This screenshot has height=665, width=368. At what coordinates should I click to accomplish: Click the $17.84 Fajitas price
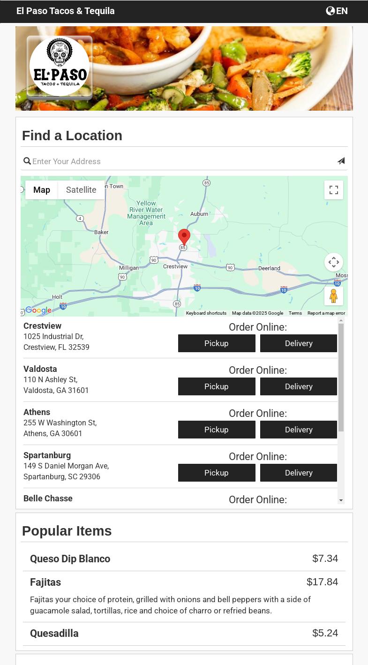pyautogui.click(x=323, y=582)
